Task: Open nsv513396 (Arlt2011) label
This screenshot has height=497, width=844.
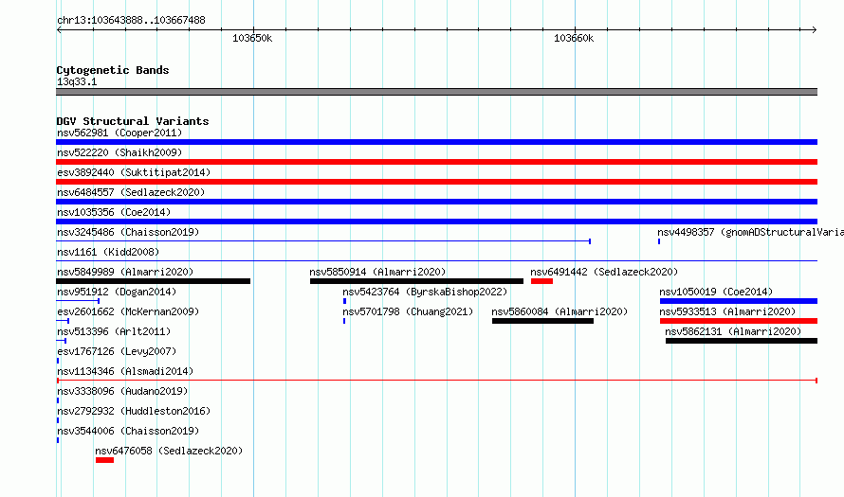Action: [x=114, y=331]
